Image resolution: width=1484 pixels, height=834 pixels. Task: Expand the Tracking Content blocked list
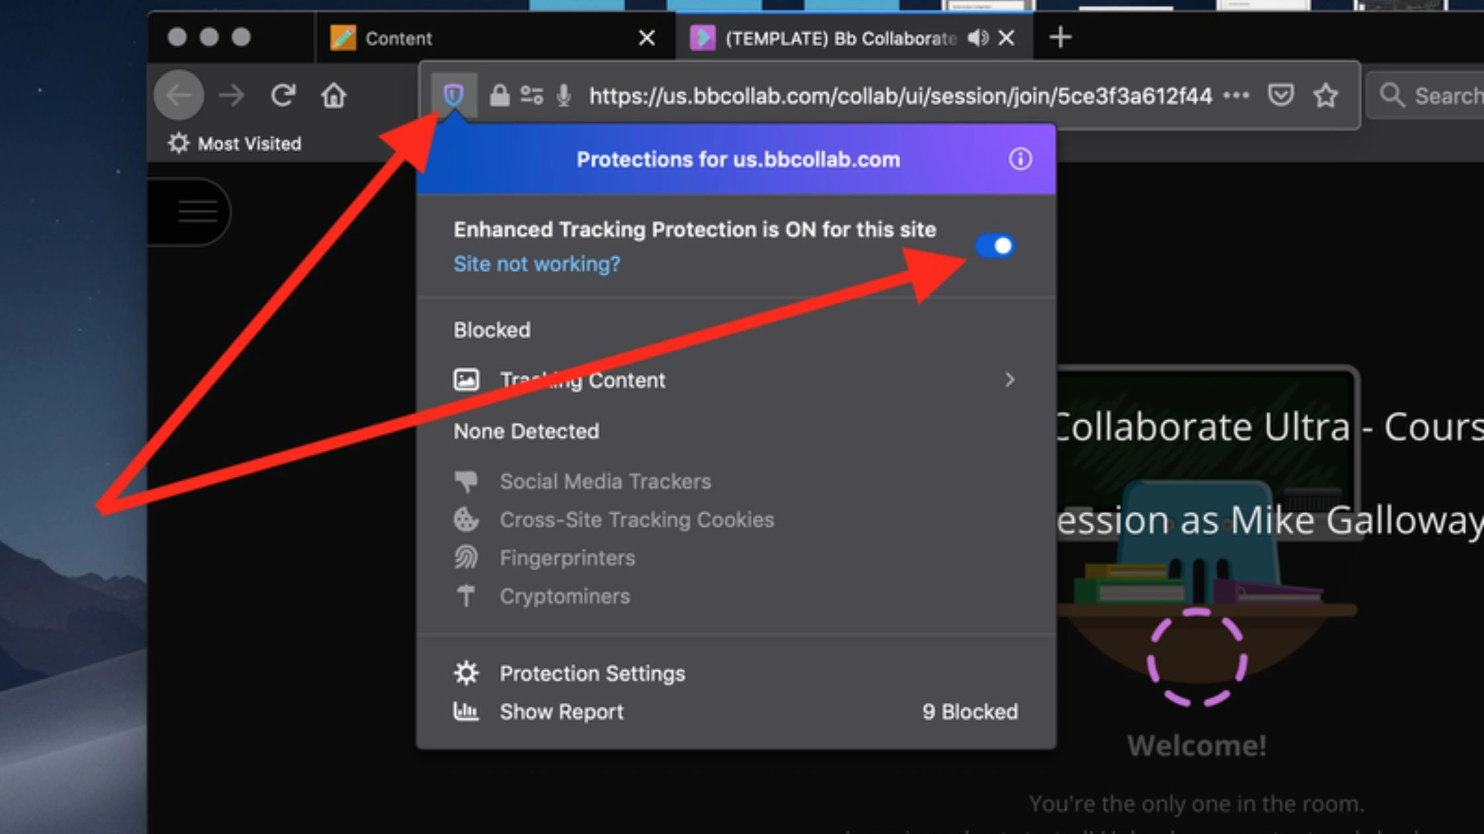pos(1010,379)
